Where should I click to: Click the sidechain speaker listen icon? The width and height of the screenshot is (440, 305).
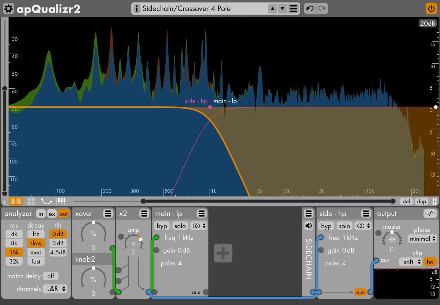(x=308, y=226)
